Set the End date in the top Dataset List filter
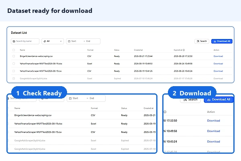Screen dimensions: 241x161 click(88, 41)
